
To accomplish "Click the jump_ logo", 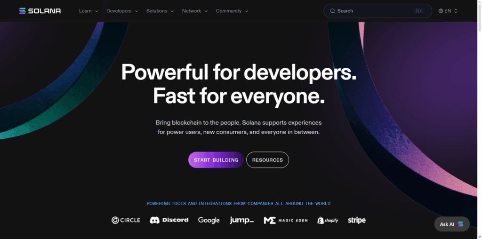I will (241, 220).
